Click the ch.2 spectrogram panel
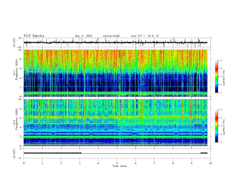The image size is (237, 183). click(116, 123)
